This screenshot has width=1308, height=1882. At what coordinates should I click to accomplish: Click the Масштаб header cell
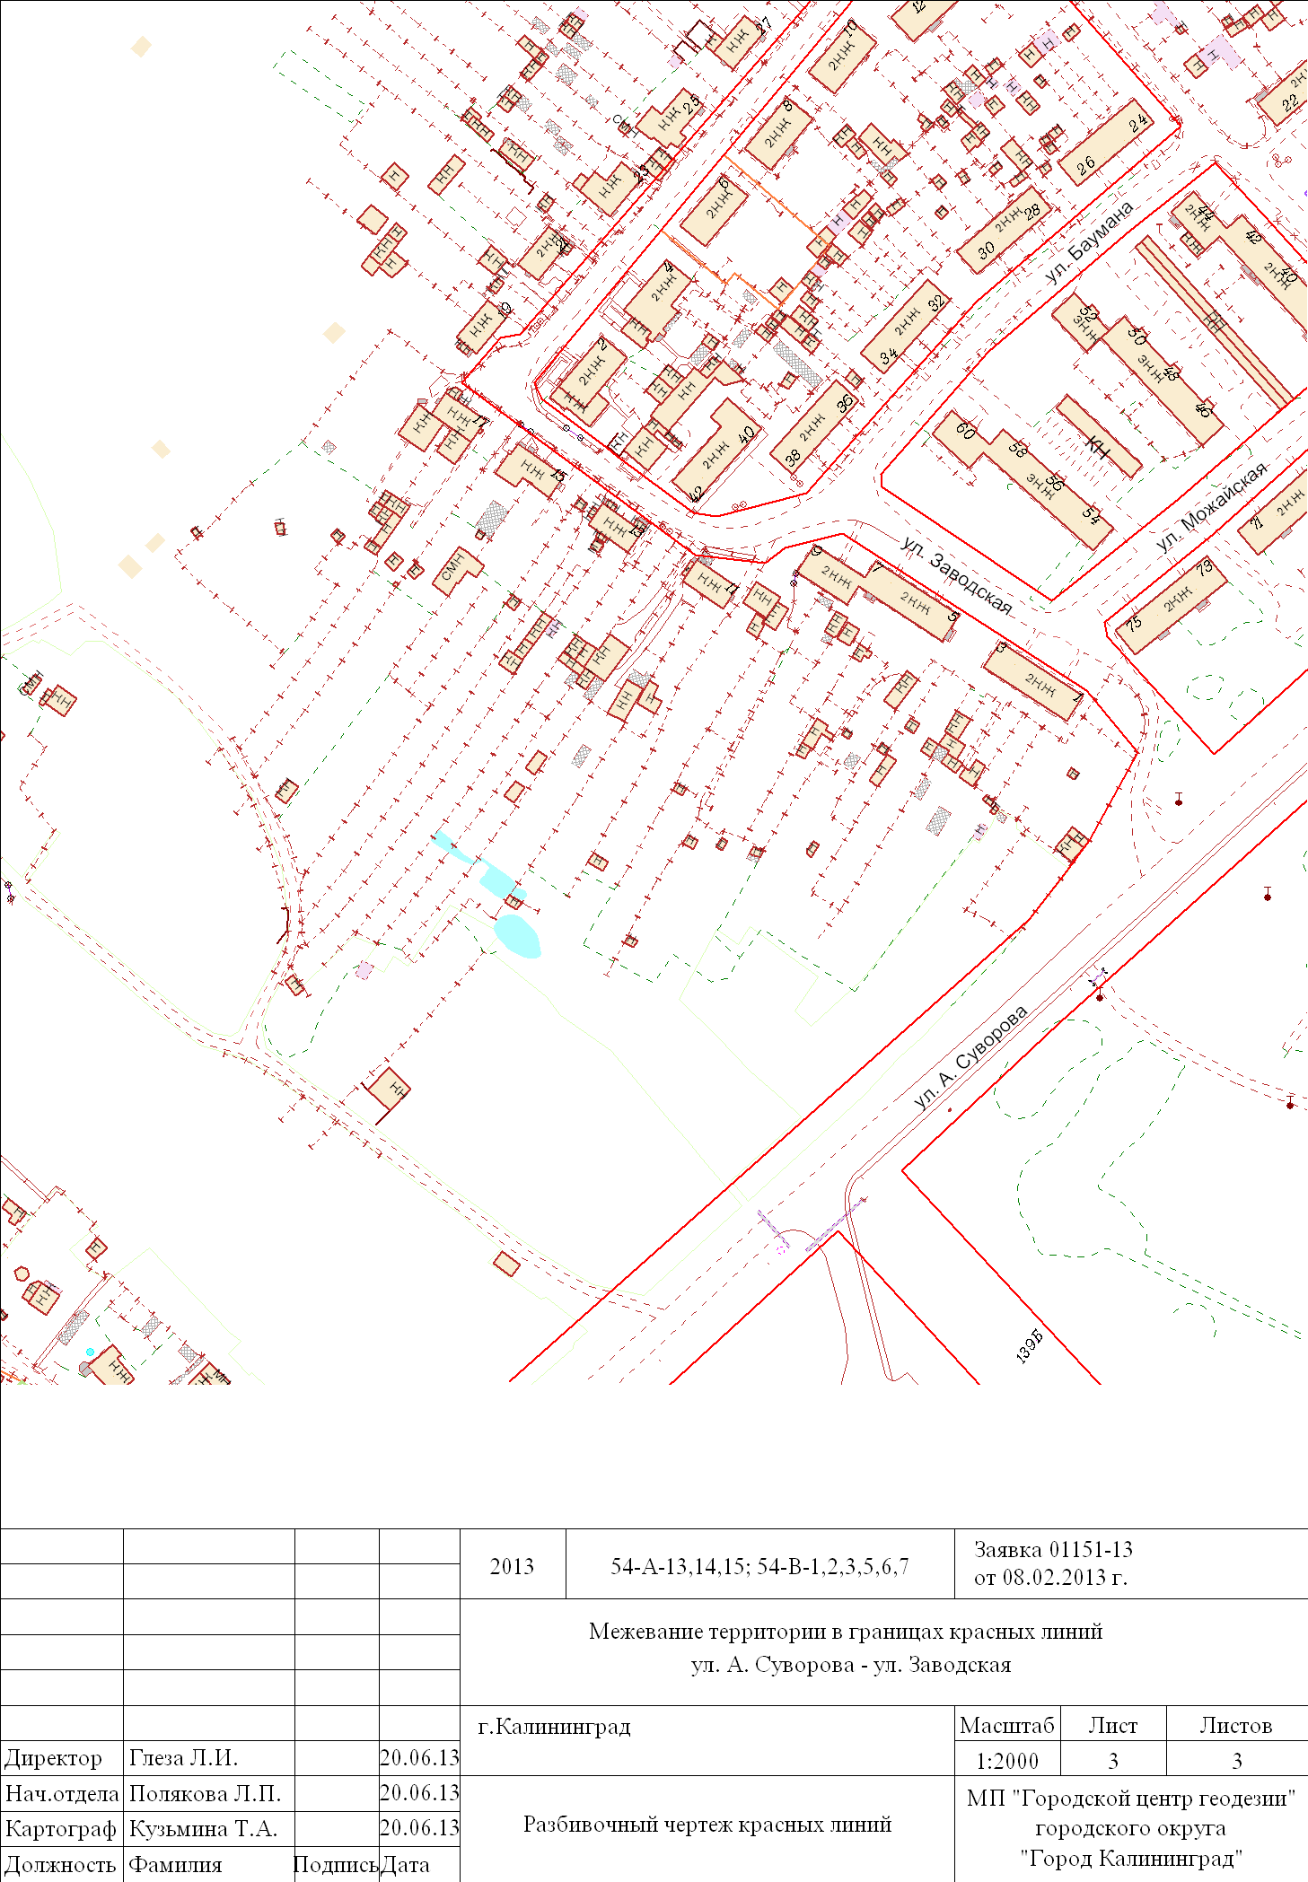point(1006,1725)
